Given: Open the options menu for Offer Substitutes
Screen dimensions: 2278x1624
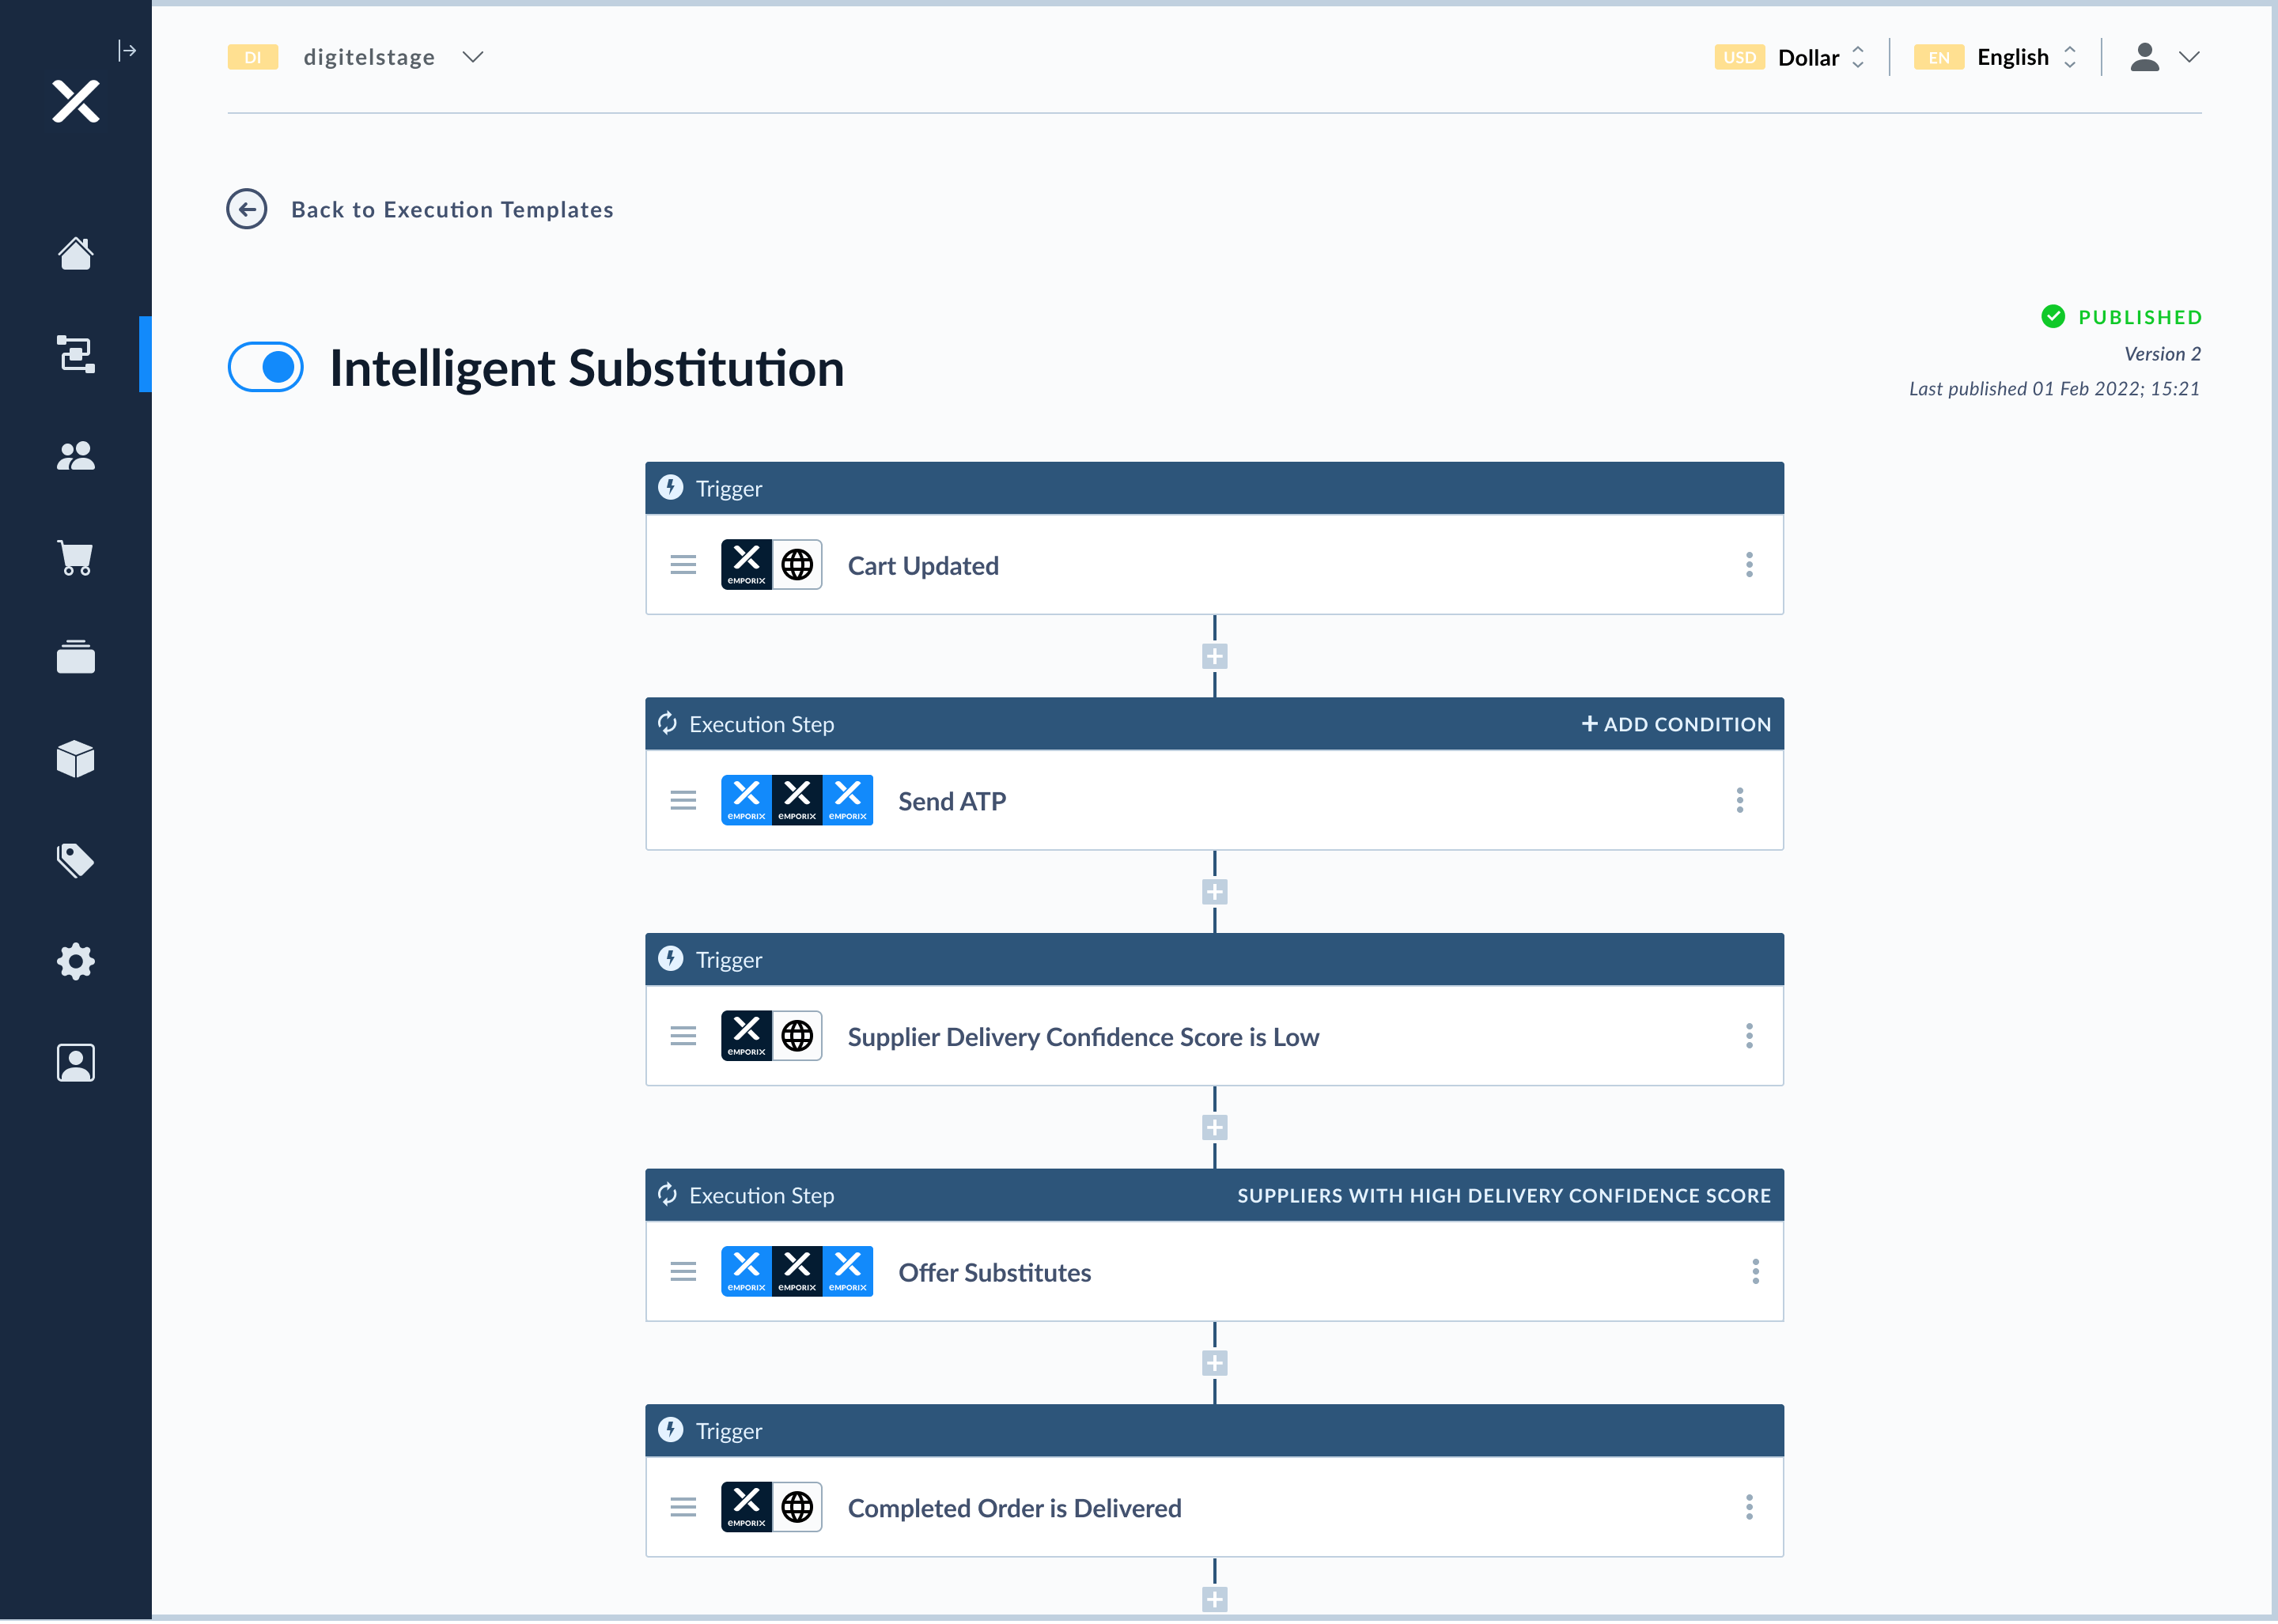Looking at the screenshot, I should pos(1756,1271).
